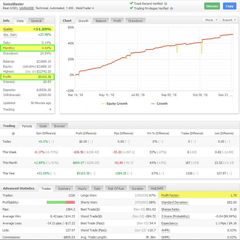Click the green Discuss button

(212, 6)
